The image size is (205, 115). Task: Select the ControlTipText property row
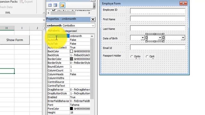point(69,86)
